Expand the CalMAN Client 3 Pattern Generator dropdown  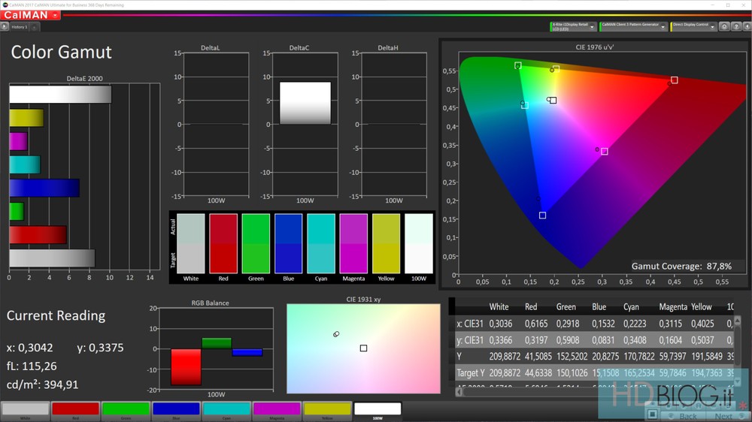[x=663, y=26]
